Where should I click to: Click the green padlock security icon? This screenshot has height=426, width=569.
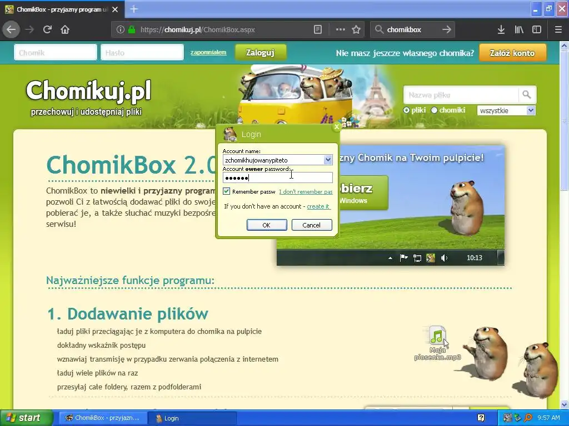tap(132, 29)
